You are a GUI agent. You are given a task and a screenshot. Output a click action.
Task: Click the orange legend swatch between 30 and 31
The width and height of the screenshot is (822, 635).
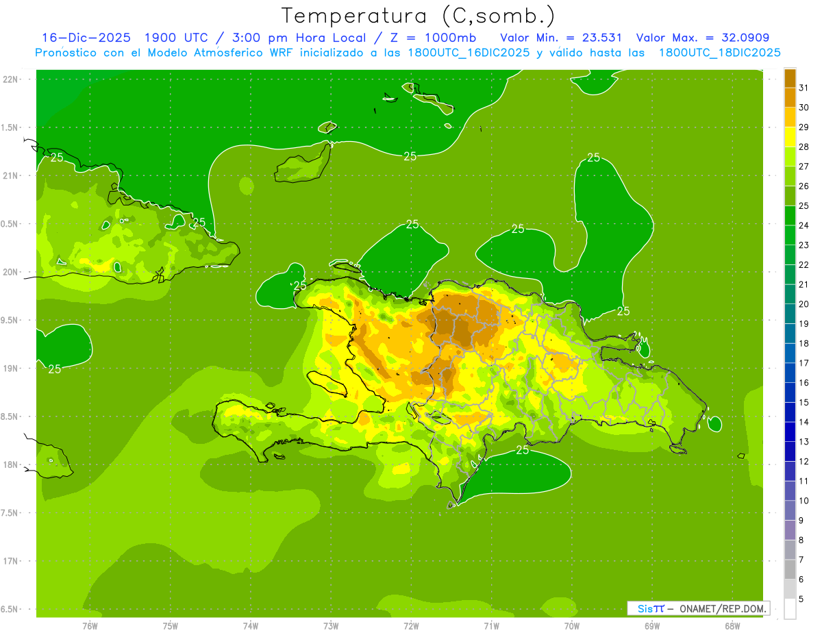point(790,98)
